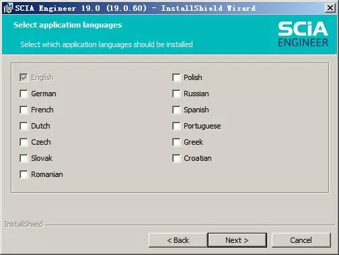Check the French language option
Image resolution: width=339 pixels, height=255 pixels.
coord(24,110)
